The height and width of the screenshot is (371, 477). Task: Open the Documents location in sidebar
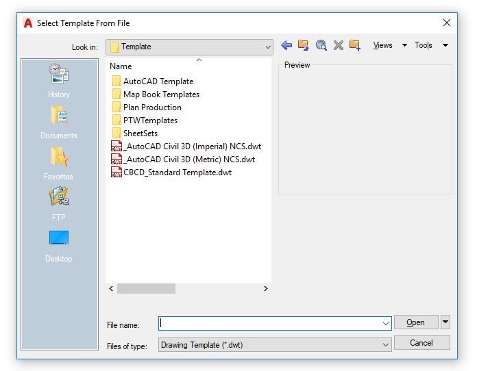pyautogui.click(x=59, y=122)
